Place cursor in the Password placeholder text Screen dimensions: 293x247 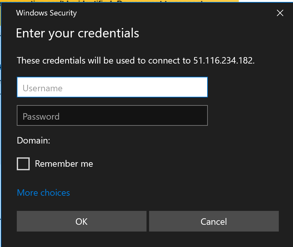41,116
